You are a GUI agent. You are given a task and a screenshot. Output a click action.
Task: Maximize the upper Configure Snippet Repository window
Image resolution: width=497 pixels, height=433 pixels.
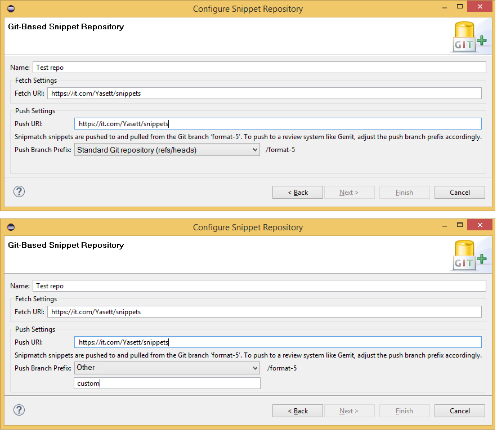(459, 7)
